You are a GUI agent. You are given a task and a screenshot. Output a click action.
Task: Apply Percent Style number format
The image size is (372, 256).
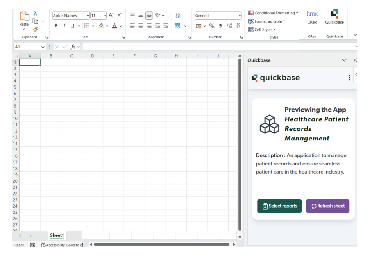[x=212, y=26]
